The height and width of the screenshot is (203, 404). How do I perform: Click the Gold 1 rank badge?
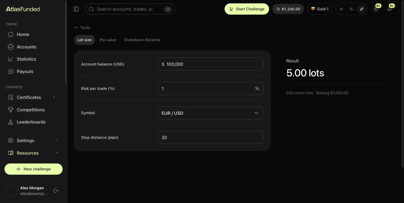point(320,9)
